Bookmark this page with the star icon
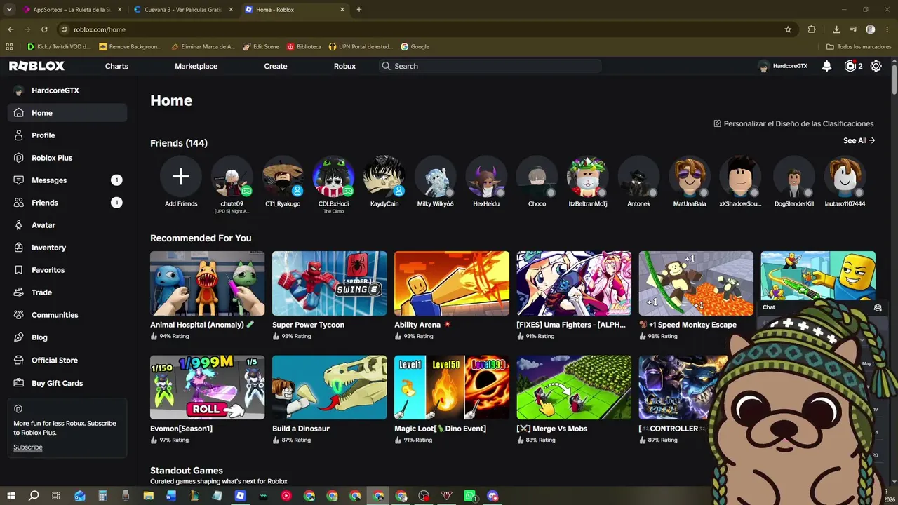Screen dimensions: 898x505 (788, 29)
